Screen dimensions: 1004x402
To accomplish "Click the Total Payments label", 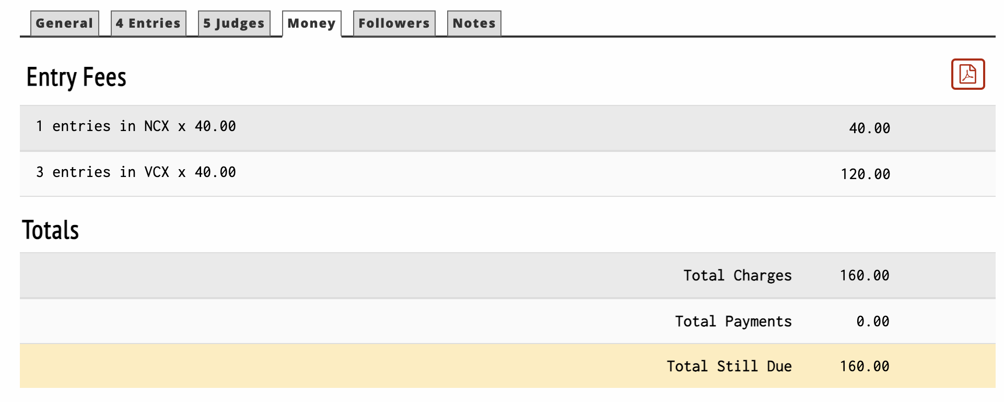I will [x=733, y=322].
